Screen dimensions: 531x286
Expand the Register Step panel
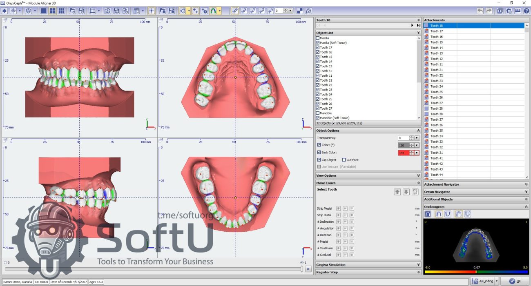tap(418, 272)
